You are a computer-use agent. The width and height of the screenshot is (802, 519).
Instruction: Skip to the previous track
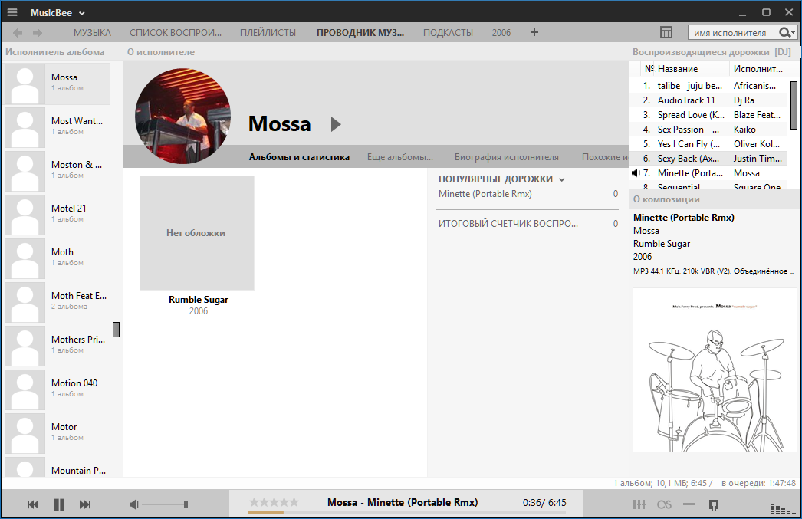coord(33,504)
